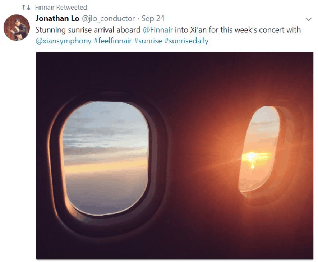The width and height of the screenshot is (318, 262).
Task: Click the retweet arrows icon
Action: pyautogui.click(x=26, y=8)
